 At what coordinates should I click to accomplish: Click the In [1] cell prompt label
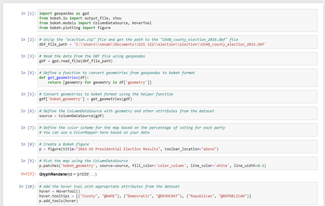coord(29,13)
